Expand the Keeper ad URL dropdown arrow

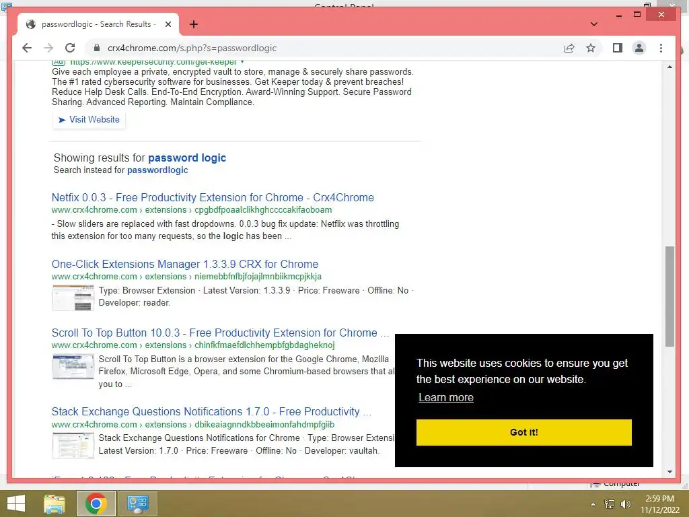coord(242,62)
